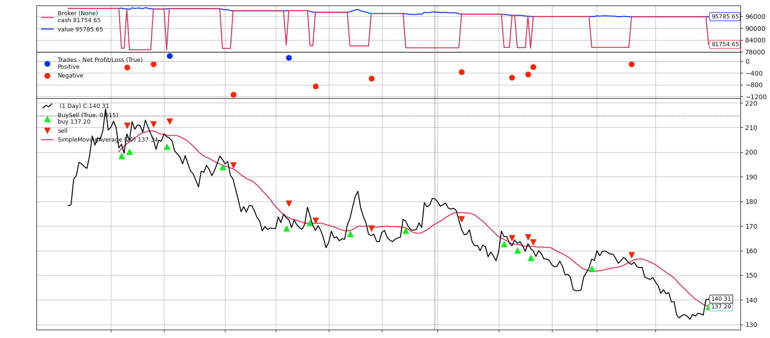Screen dimensions: 770x338
Task: Click '(1 Day) C:140.31' legend entry
Action: tap(84, 106)
